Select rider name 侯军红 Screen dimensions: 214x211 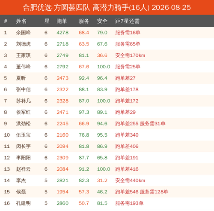[24, 112]
